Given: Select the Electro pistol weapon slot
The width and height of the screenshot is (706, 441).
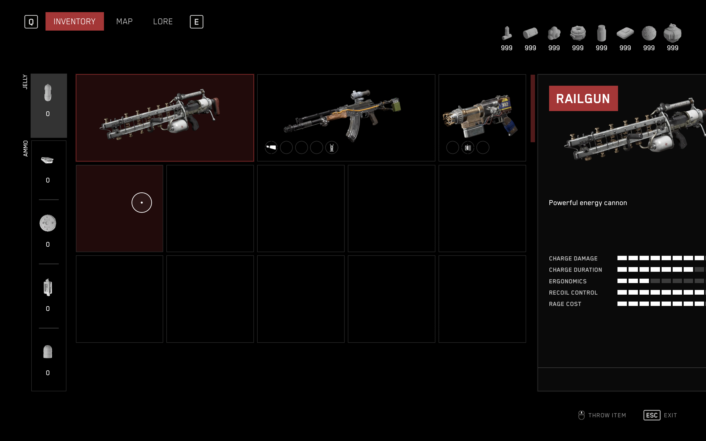Looking at the screenshot, I should (482, 118).
